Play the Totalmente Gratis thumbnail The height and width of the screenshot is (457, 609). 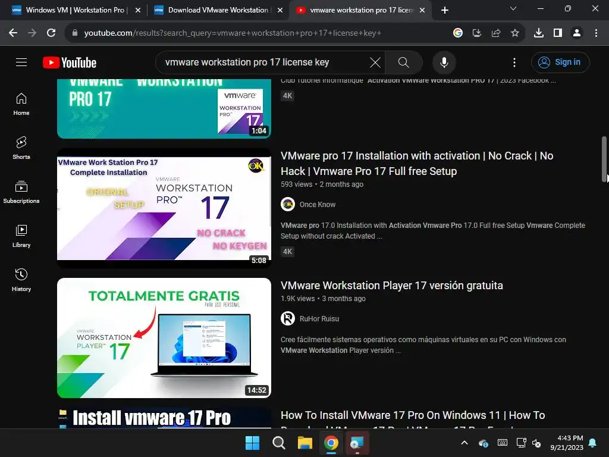pos(164,338)
